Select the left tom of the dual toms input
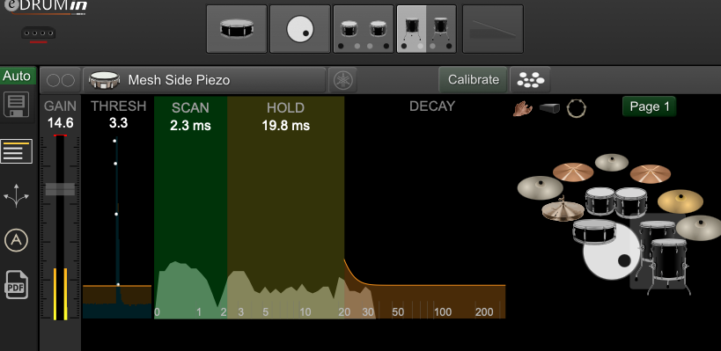The image size is (721, 351). (x=348, y=29)
